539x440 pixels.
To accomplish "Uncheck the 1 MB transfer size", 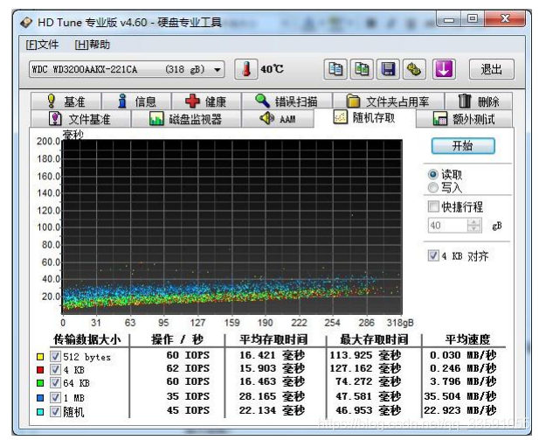I will click(x=55, y=397).
